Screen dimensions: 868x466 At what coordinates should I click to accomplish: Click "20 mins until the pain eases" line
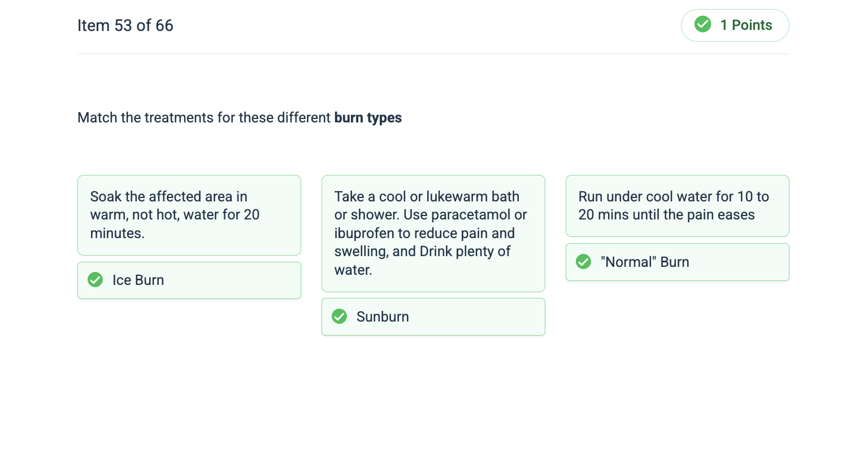click(666, 215)
